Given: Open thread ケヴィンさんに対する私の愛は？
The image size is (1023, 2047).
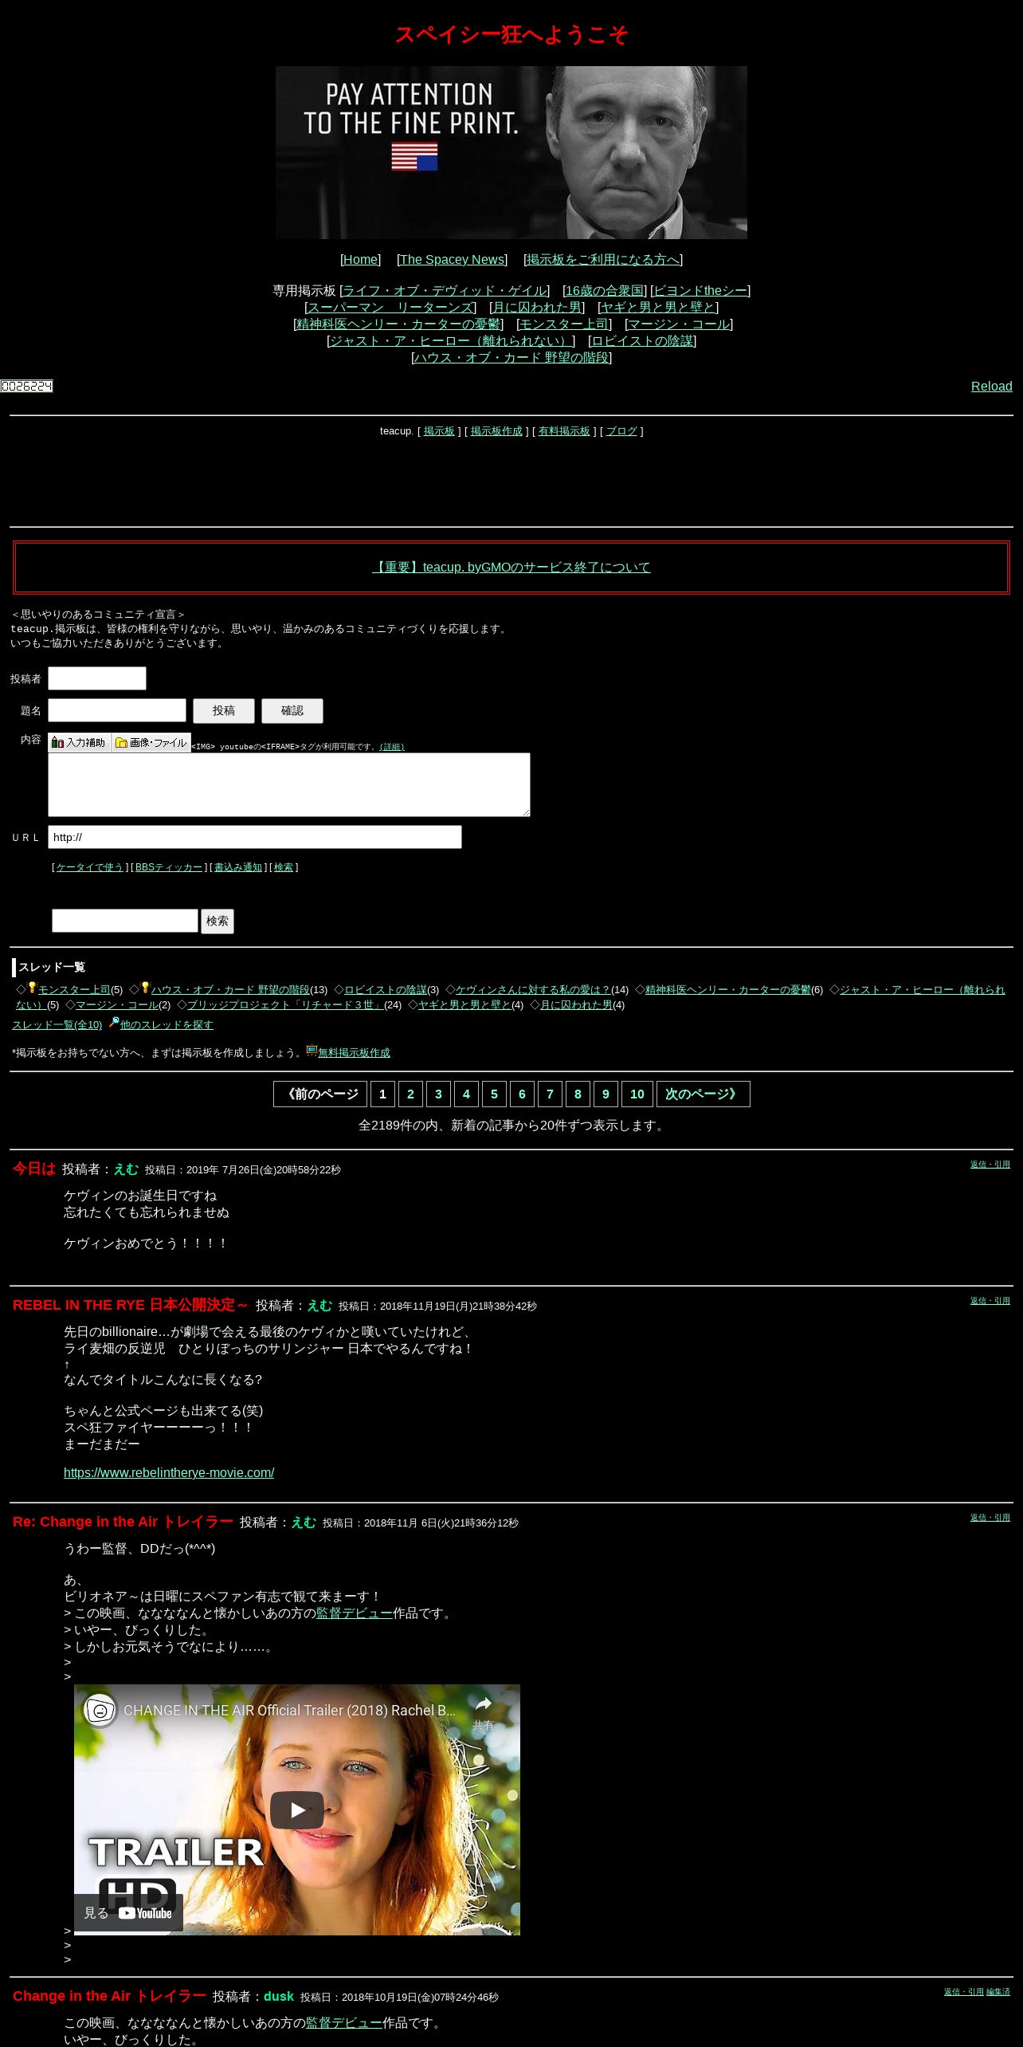Looking at the screenshot, I should click(533, 989).
